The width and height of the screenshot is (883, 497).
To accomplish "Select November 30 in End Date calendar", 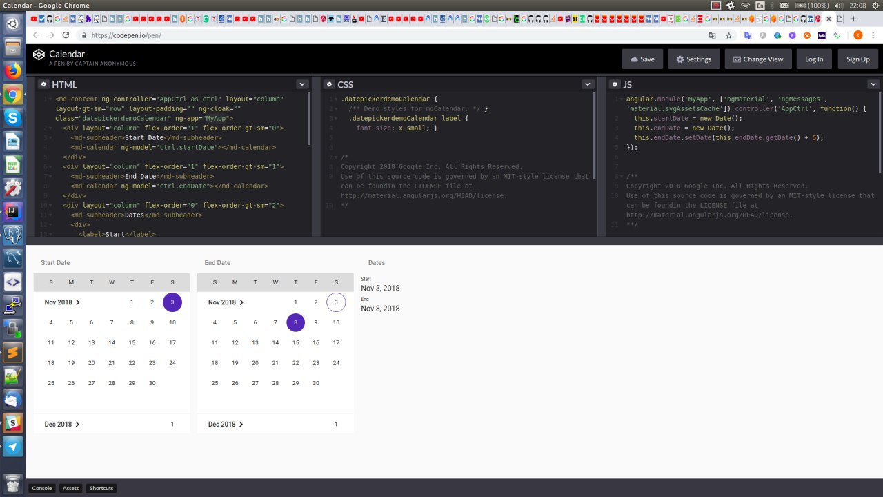I will click(x=316, y=383).
